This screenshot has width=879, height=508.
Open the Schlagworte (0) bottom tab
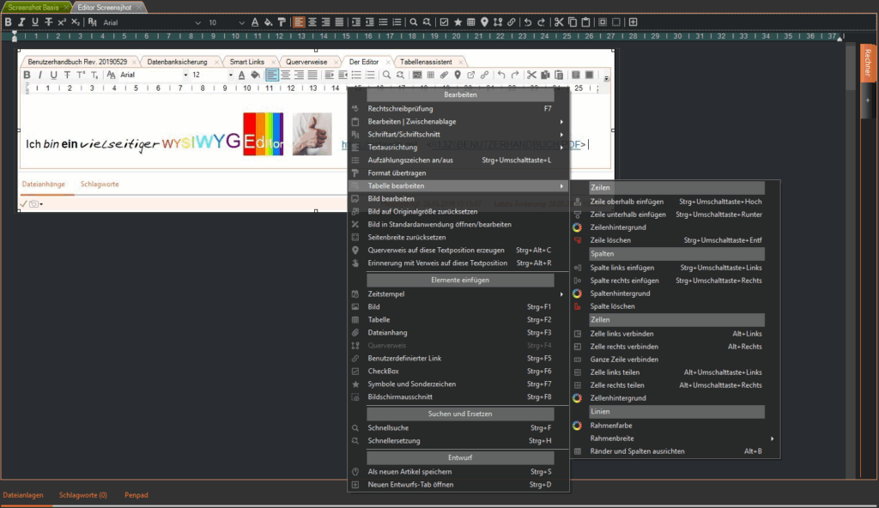tap(82, 495)
